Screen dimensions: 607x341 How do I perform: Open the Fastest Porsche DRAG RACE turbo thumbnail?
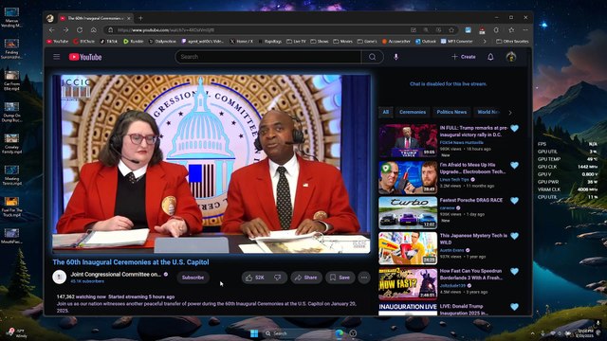pos(408,213)
